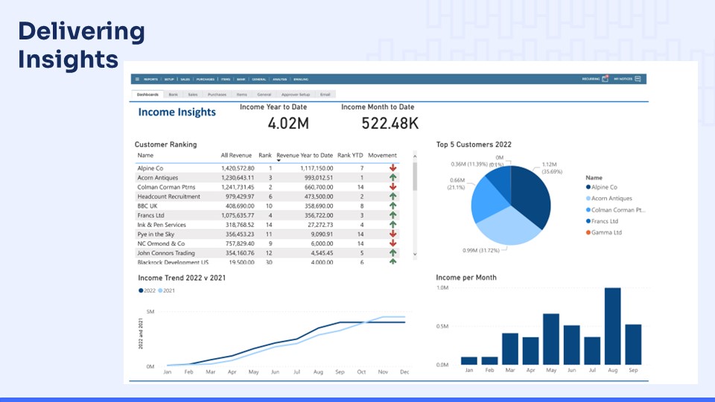Open the Emailing menu

(x=301, y=80)
